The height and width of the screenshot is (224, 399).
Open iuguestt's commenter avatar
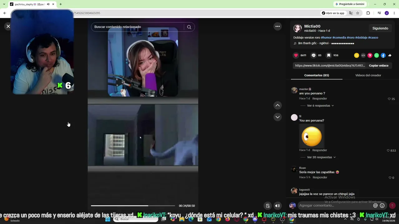click(294, 191)
